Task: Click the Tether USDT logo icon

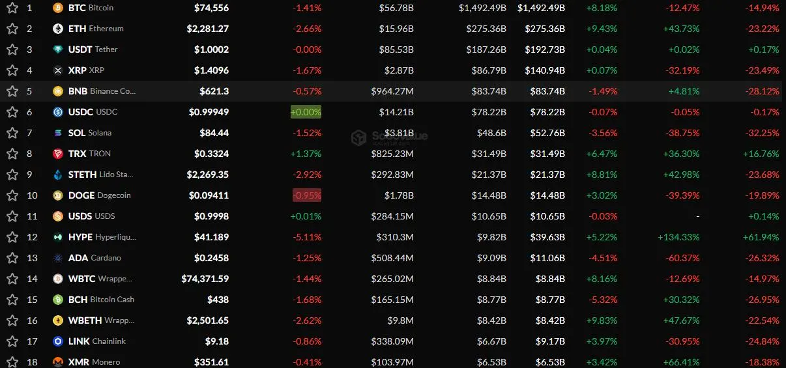Action: tap(58, 50)
